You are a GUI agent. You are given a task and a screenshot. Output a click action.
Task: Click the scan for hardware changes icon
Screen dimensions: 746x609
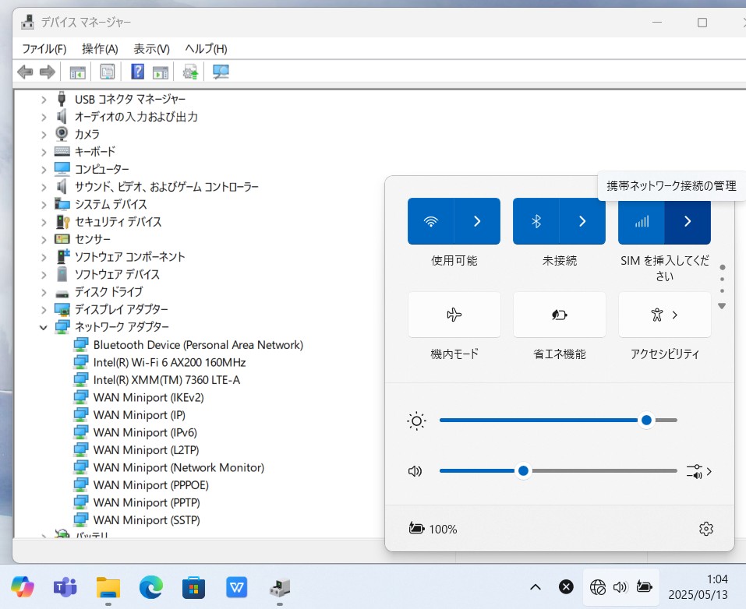(221, 72)
